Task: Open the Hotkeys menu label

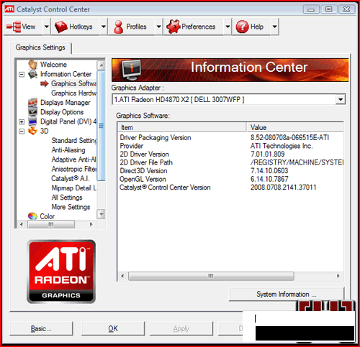Action: pyautogui.click(x=81, y=27)
